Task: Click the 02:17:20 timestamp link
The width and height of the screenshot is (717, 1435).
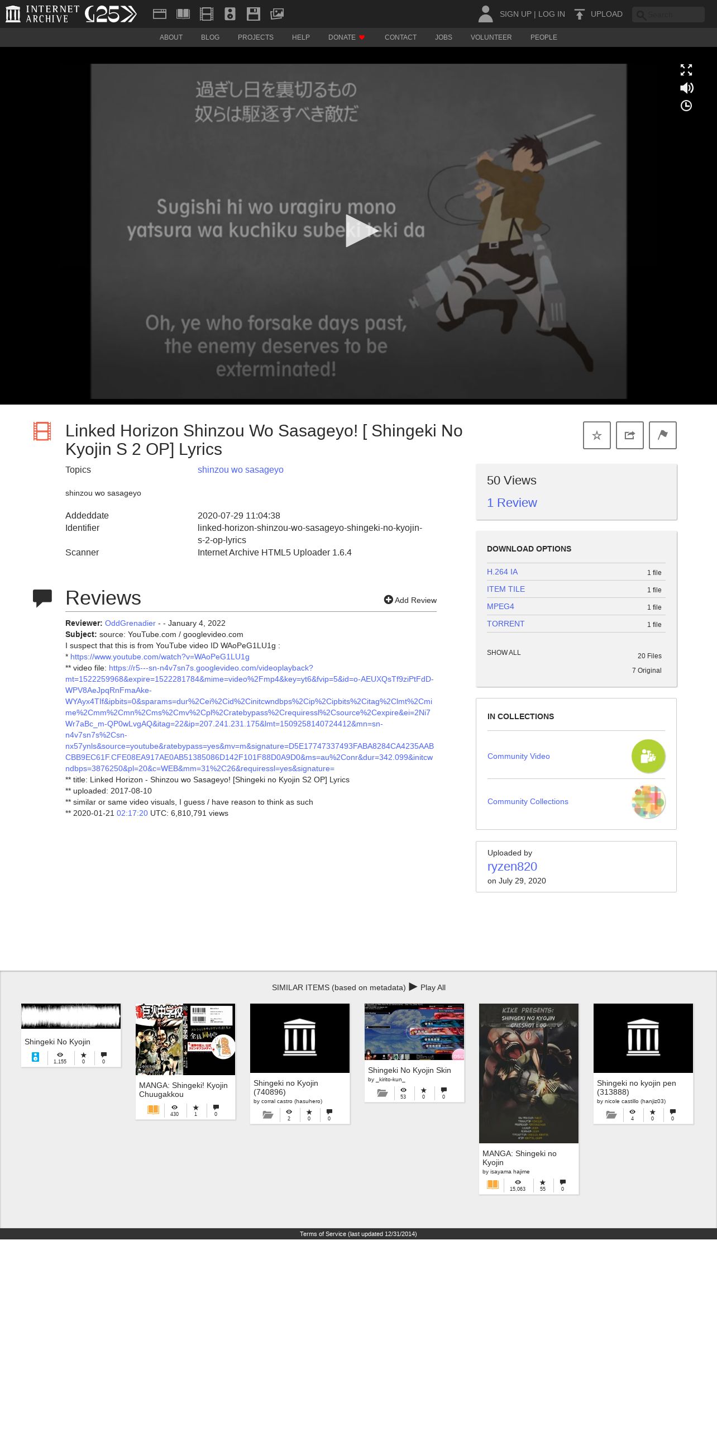Action: pyautogui.click(x=132, y=813)
